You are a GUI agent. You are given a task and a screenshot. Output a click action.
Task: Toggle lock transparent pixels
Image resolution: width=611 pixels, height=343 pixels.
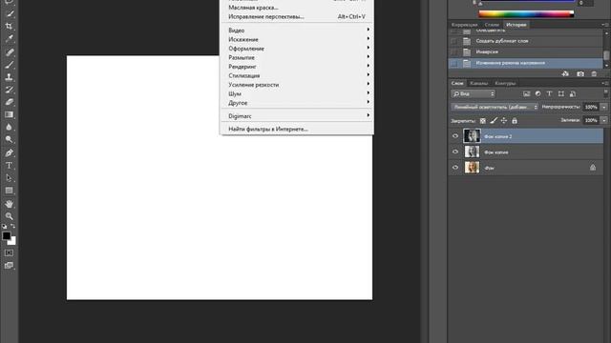483,121
